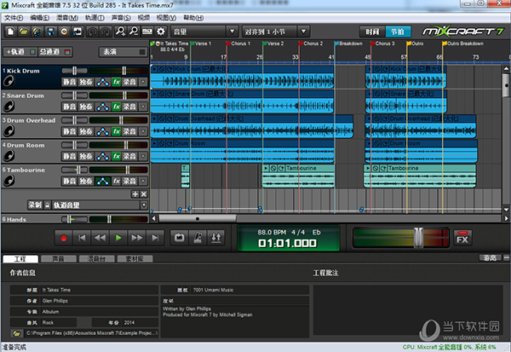The height and width of the screenshot is (352, 511).
Task: Solo the Drum Overhead track
Action: (x=86, y=131)
